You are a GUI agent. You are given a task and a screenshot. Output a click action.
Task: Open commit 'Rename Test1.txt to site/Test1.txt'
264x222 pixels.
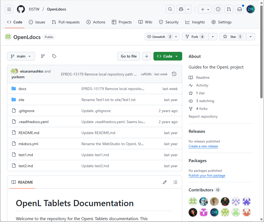click(x=108, y=100)
